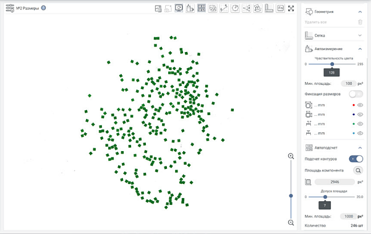Toggle the grid ruler toolbar icon
Viewport: 371px width, 234px height.
pos(269,9)
